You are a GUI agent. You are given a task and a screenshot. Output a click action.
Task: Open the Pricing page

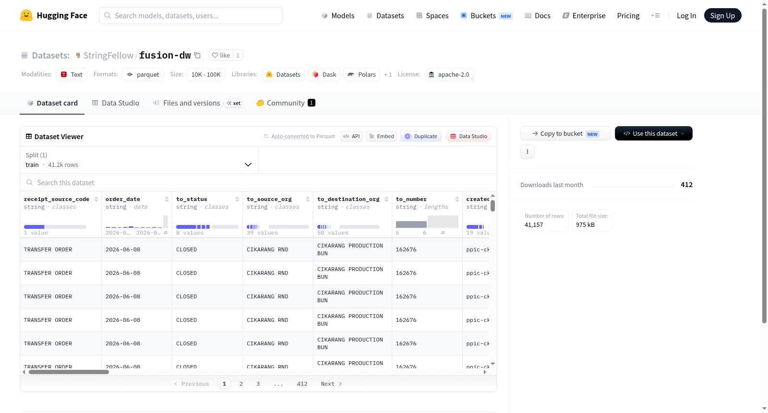pyautogui.click(x=628, y=15)
